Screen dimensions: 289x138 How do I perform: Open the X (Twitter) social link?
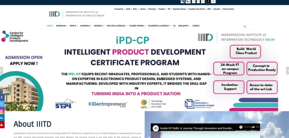[2, 104]
